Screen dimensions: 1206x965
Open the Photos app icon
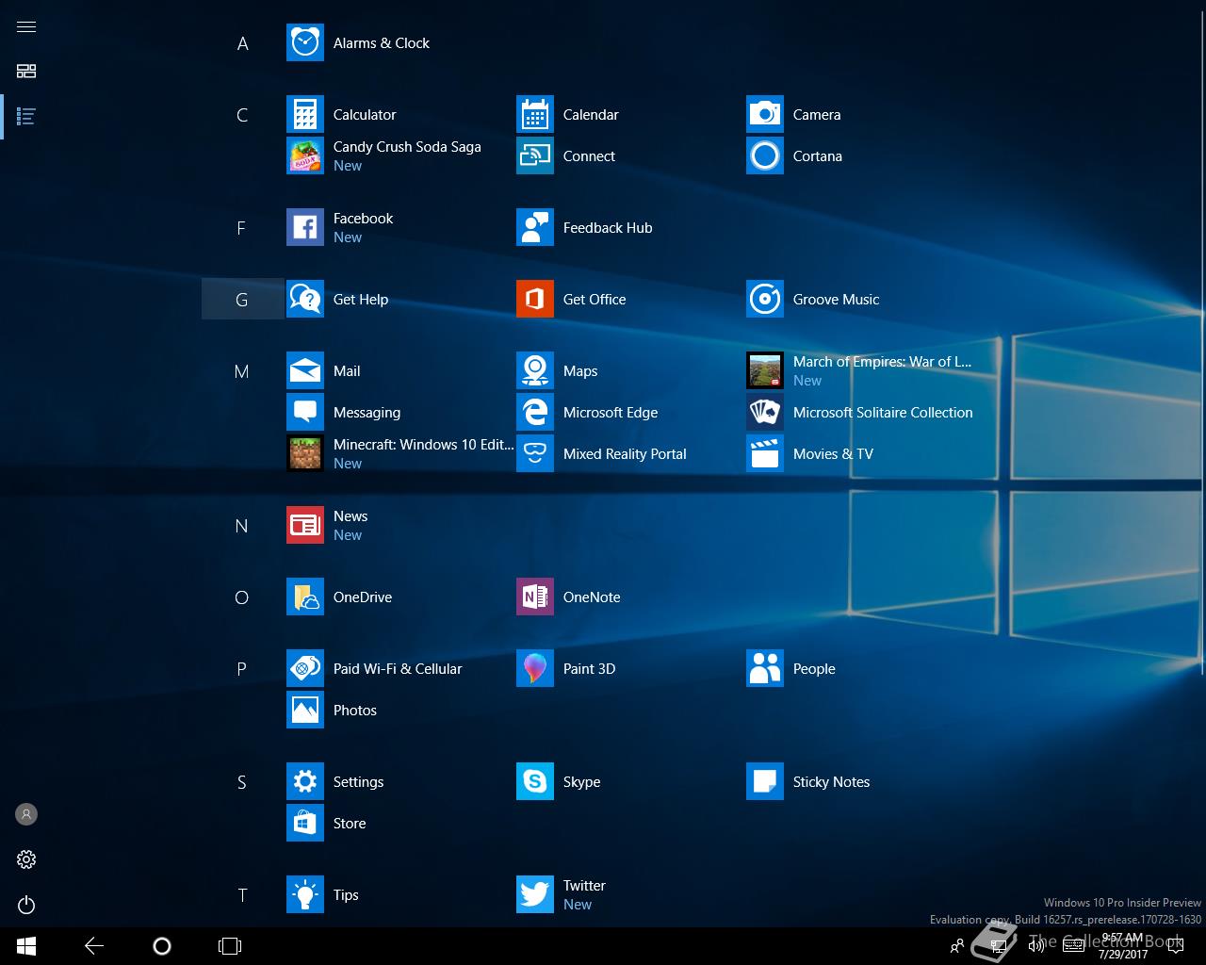tap(305, 711)
